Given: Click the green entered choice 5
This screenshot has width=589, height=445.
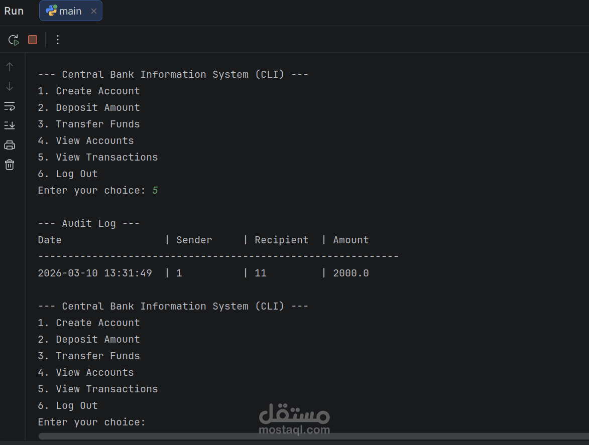Looking at the screenshot, I should tap(155, 191).
